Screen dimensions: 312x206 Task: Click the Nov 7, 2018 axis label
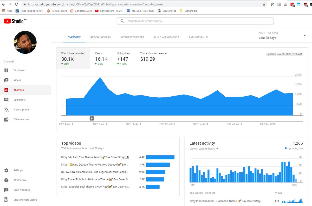pyautogui.click(x=100, y=124)
